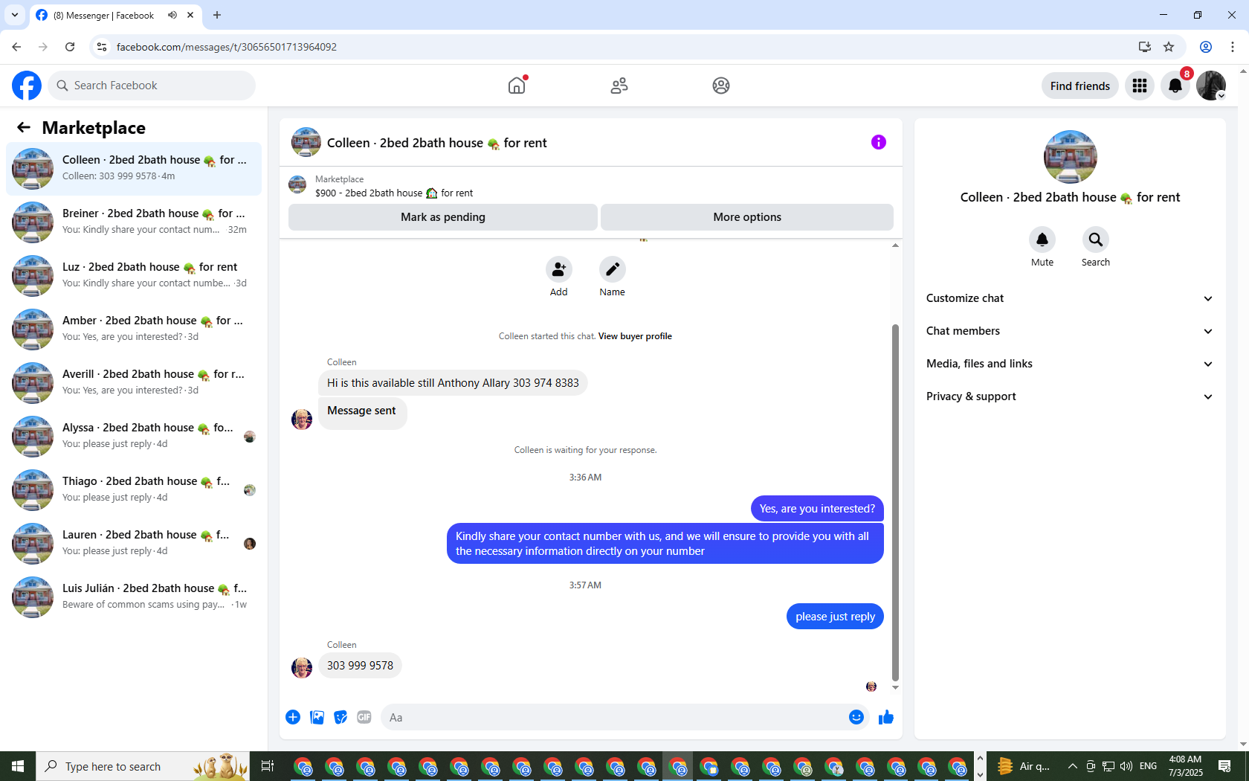Open Colleen's conversation in the list
The height and width of the screenshot is (781, 1249).
coord(134,169)
